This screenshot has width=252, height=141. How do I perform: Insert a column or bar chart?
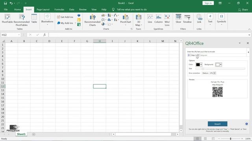coord(104,15)
